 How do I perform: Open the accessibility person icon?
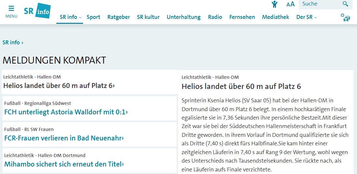click(275, 4)
